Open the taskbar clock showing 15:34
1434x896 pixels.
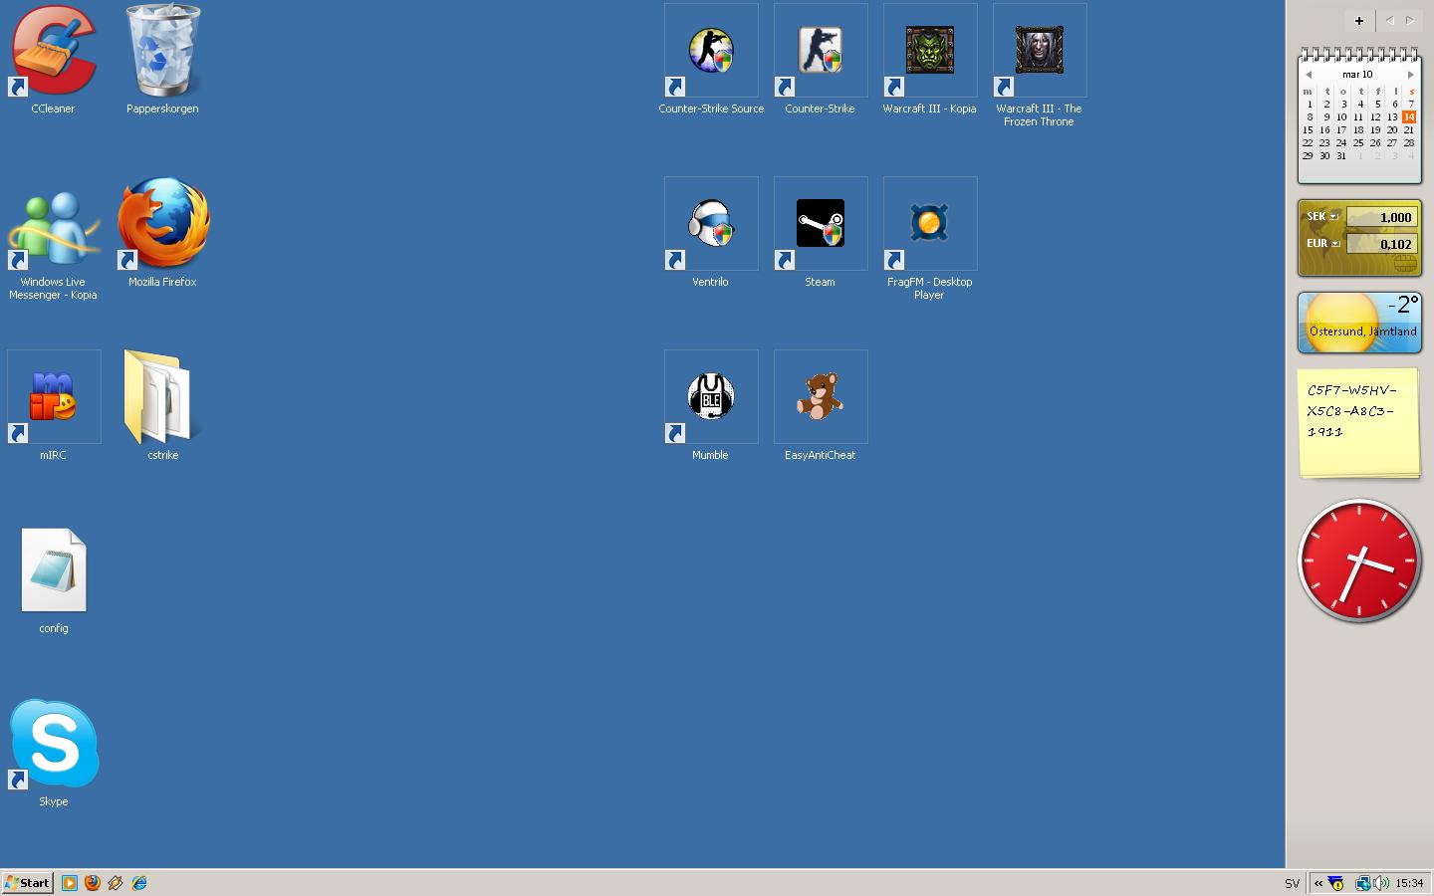tap(1409, 883)
